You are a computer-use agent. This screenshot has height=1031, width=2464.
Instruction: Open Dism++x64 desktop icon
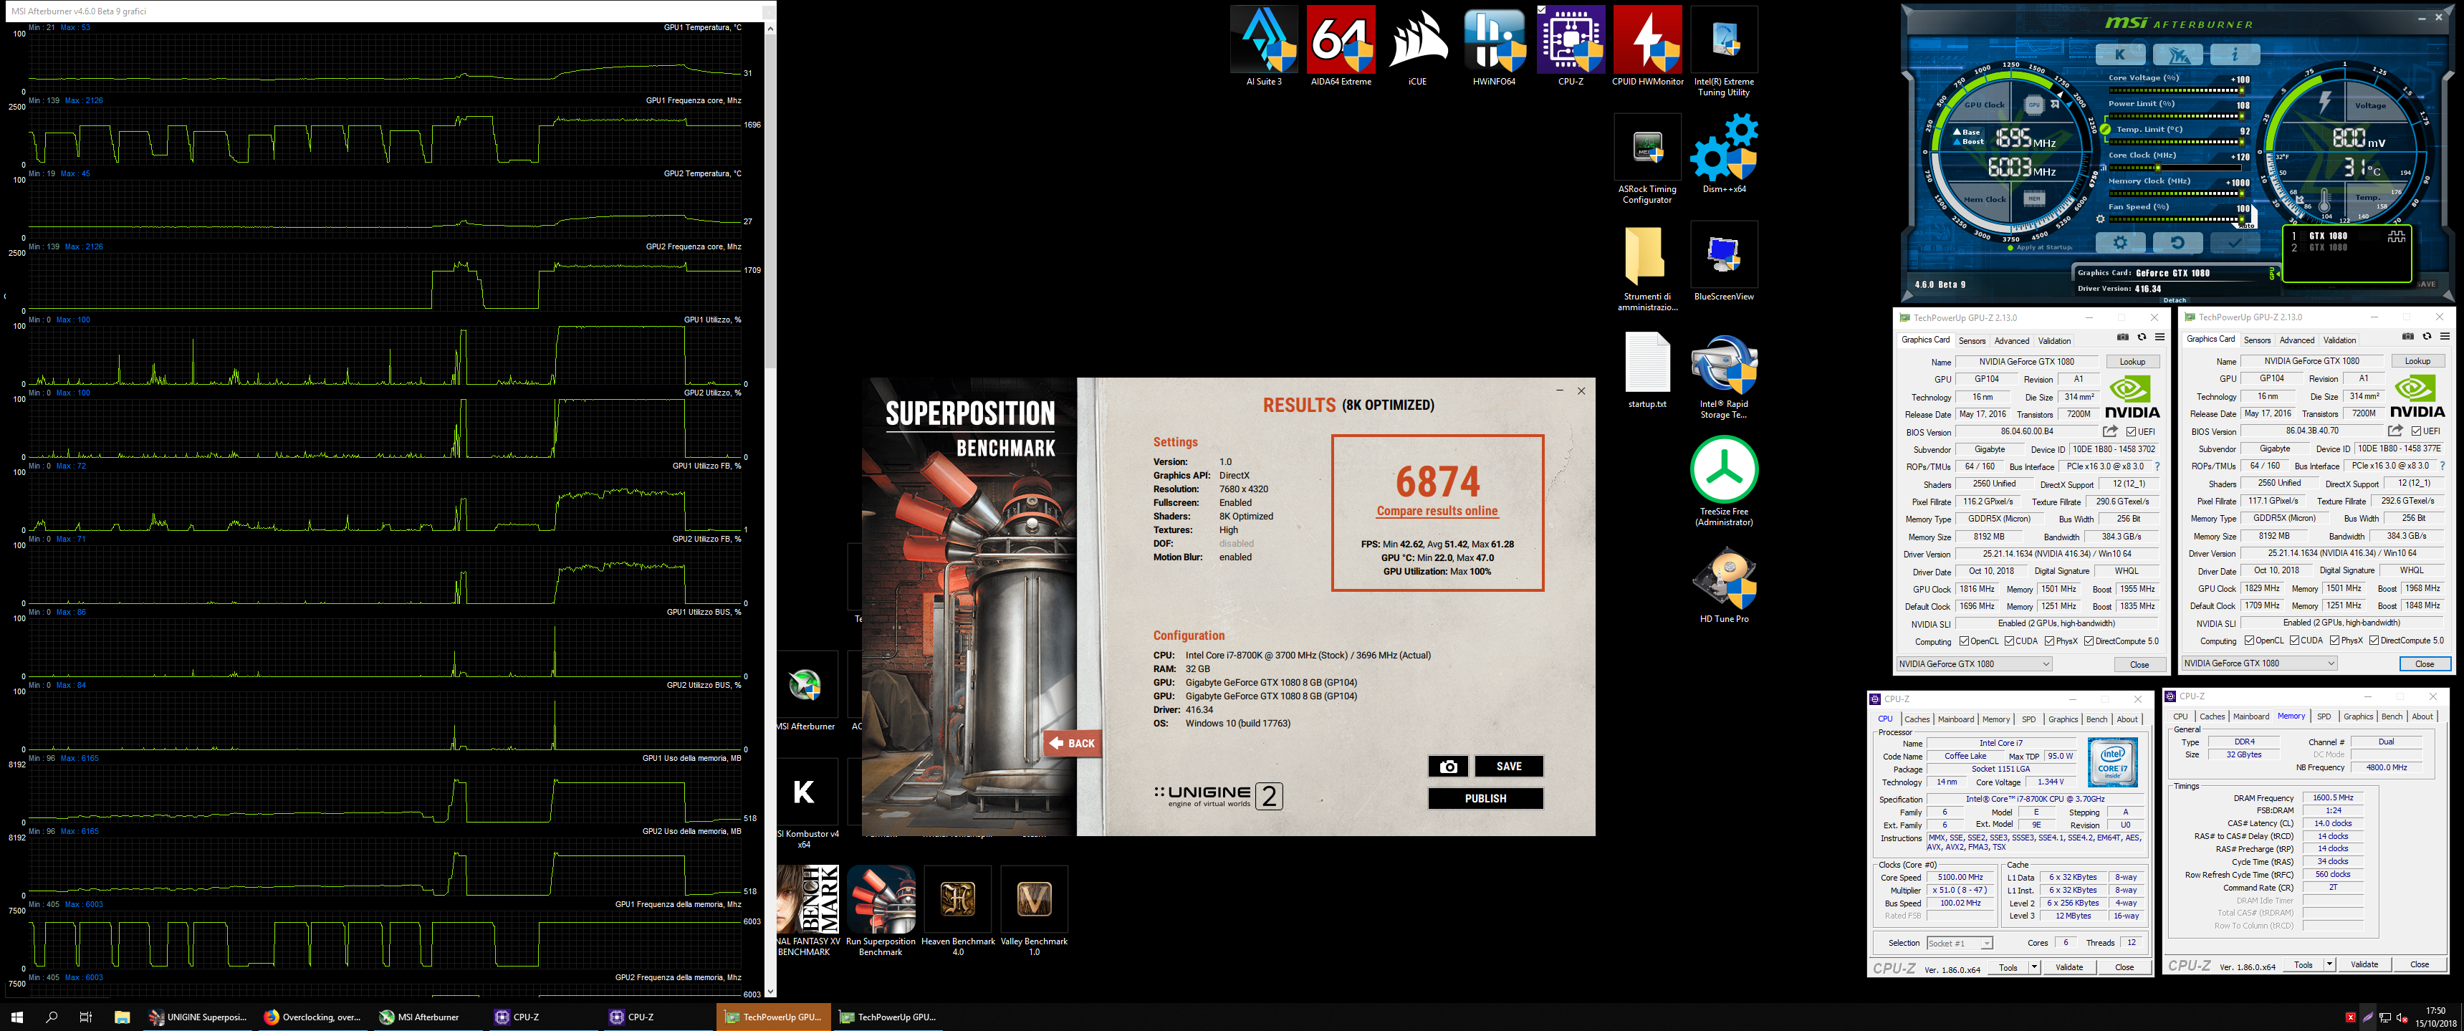(x=1724, y=153)
